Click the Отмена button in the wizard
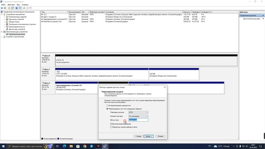 160,136
